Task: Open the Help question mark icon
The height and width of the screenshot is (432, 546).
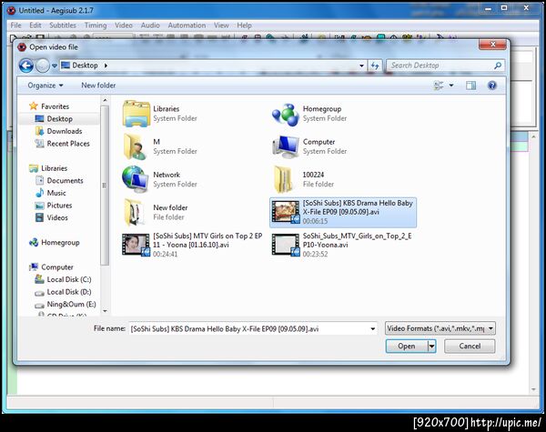Action: tap(492, 85)
